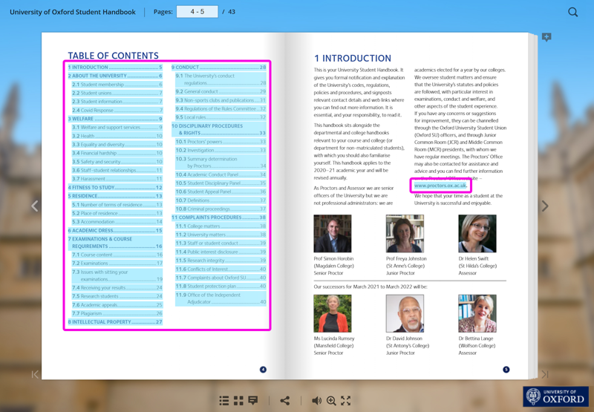Screen dimensions: 594x412
Task: Open contents entry 2 ABOUT THE UNIVERSITY
Action: [x=115, y=76]
